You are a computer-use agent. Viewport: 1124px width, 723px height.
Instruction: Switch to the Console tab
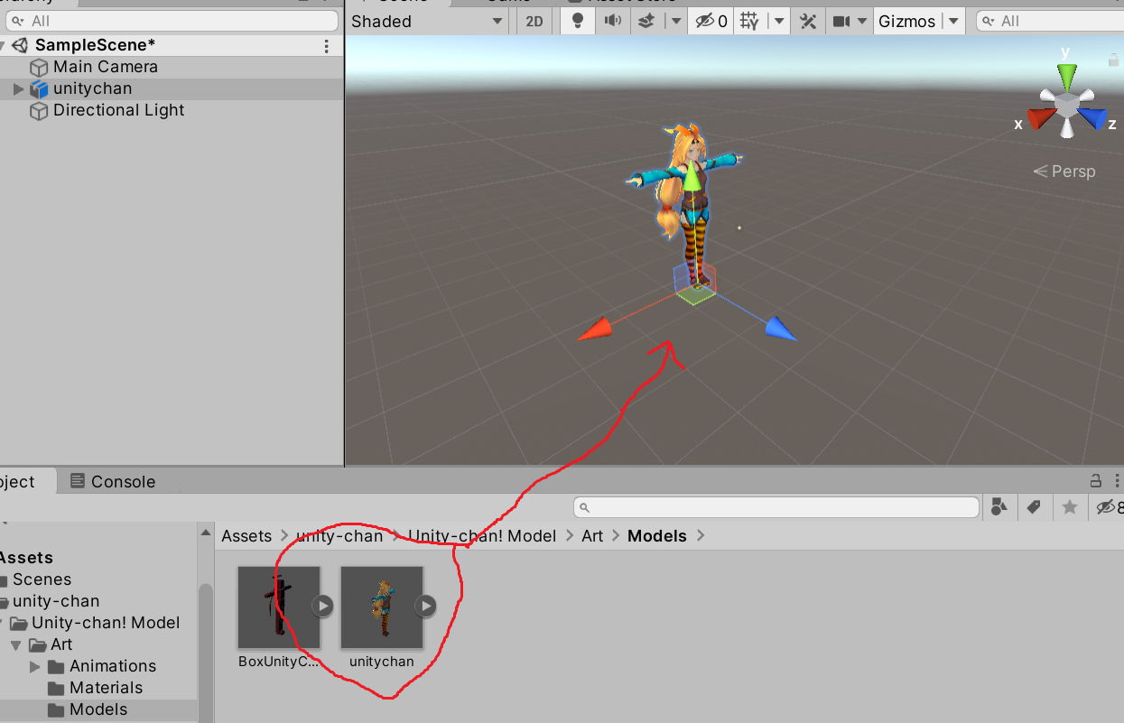[113, 481]
